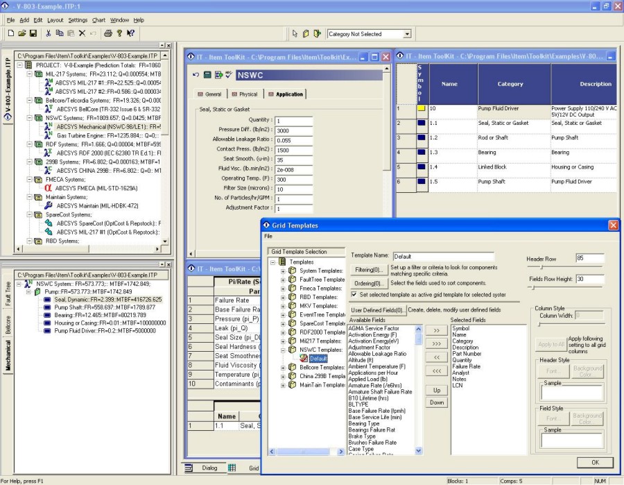Click the Header Row value field

click(589, 258)
